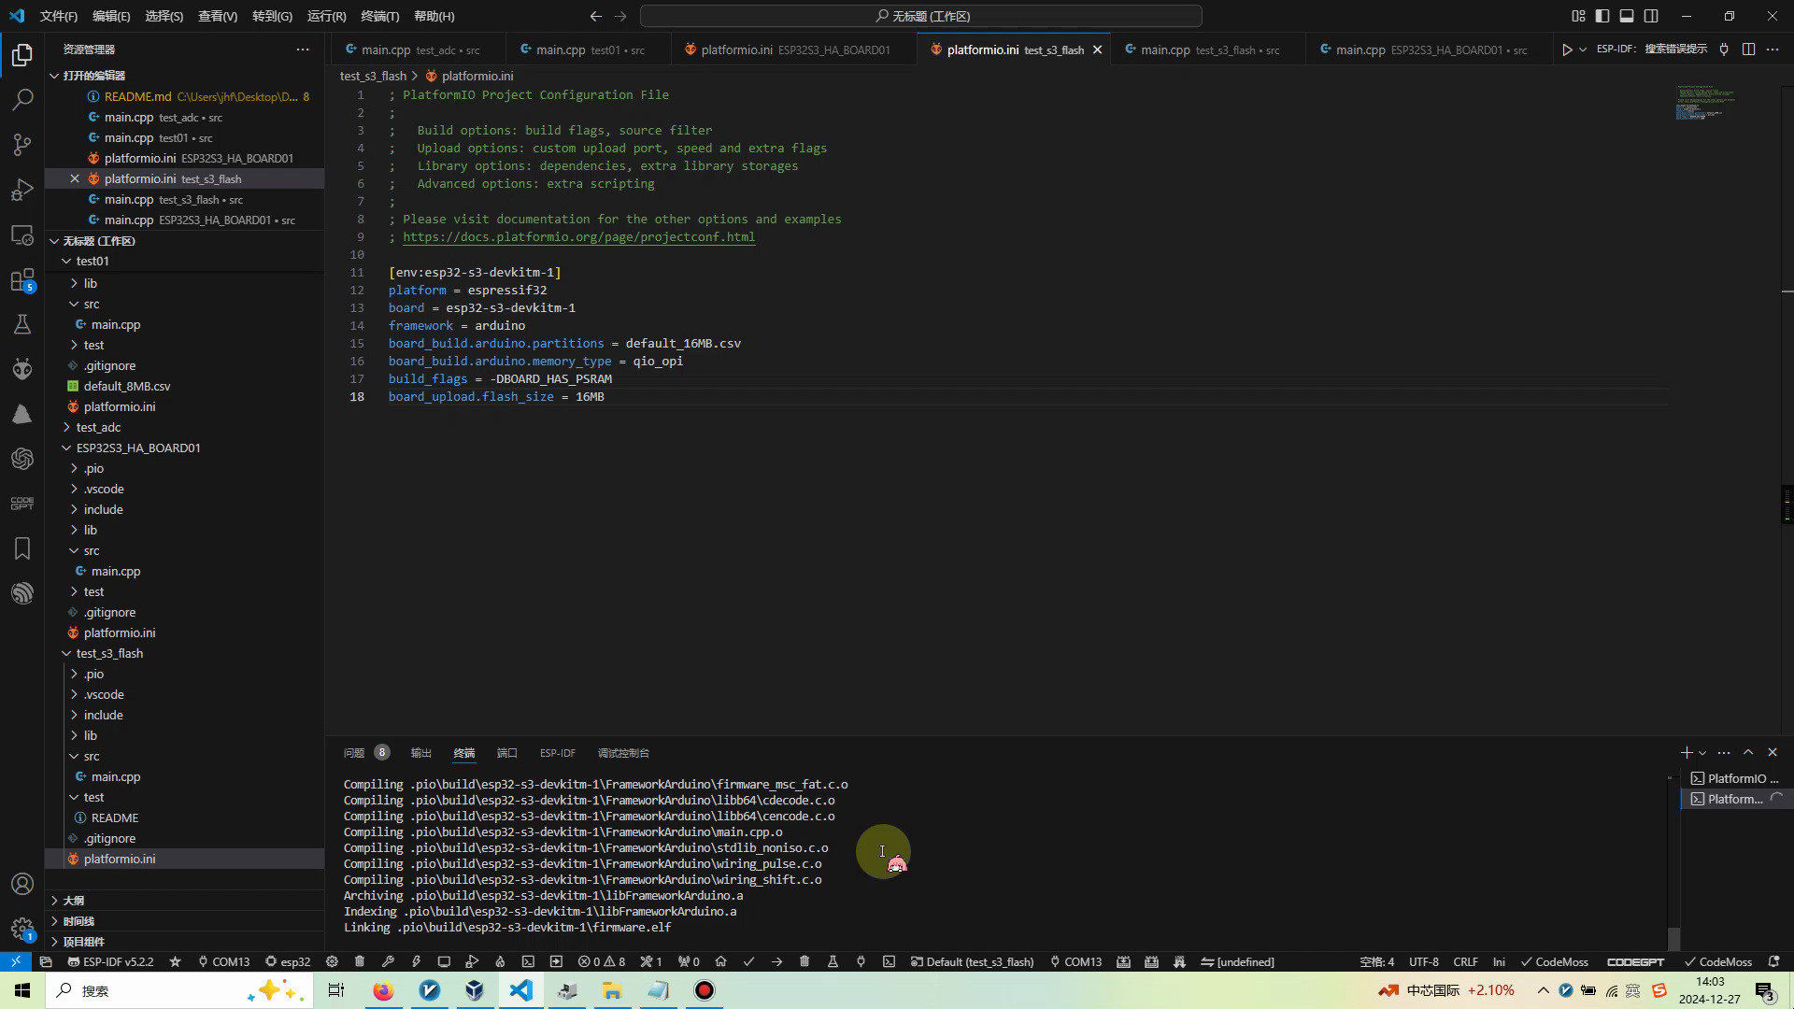Image resolution: width=1794 pixels, height=1009 pixels.
Task: Click PlatformIO Build checkmark in status bar
Action: (x=748, y=961)
